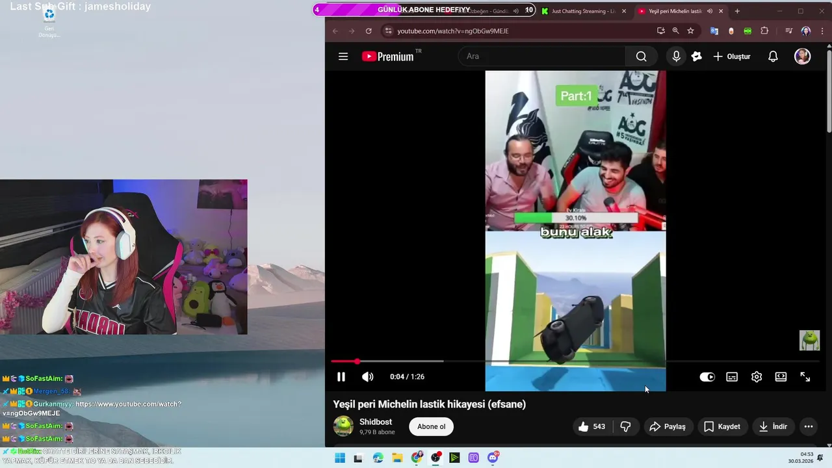The width and height of the screenshot is (832, 468).
Task: Open the Geri Dönüşüm recycle bin icon
Action: pyautogui.click(x=49, y=22)
